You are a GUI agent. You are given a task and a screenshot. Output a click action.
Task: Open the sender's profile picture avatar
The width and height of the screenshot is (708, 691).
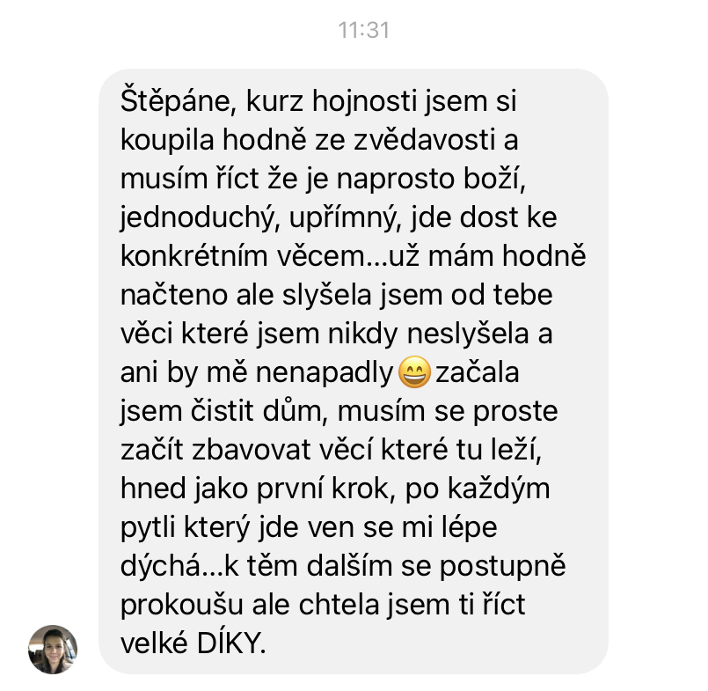pos(53,650)
